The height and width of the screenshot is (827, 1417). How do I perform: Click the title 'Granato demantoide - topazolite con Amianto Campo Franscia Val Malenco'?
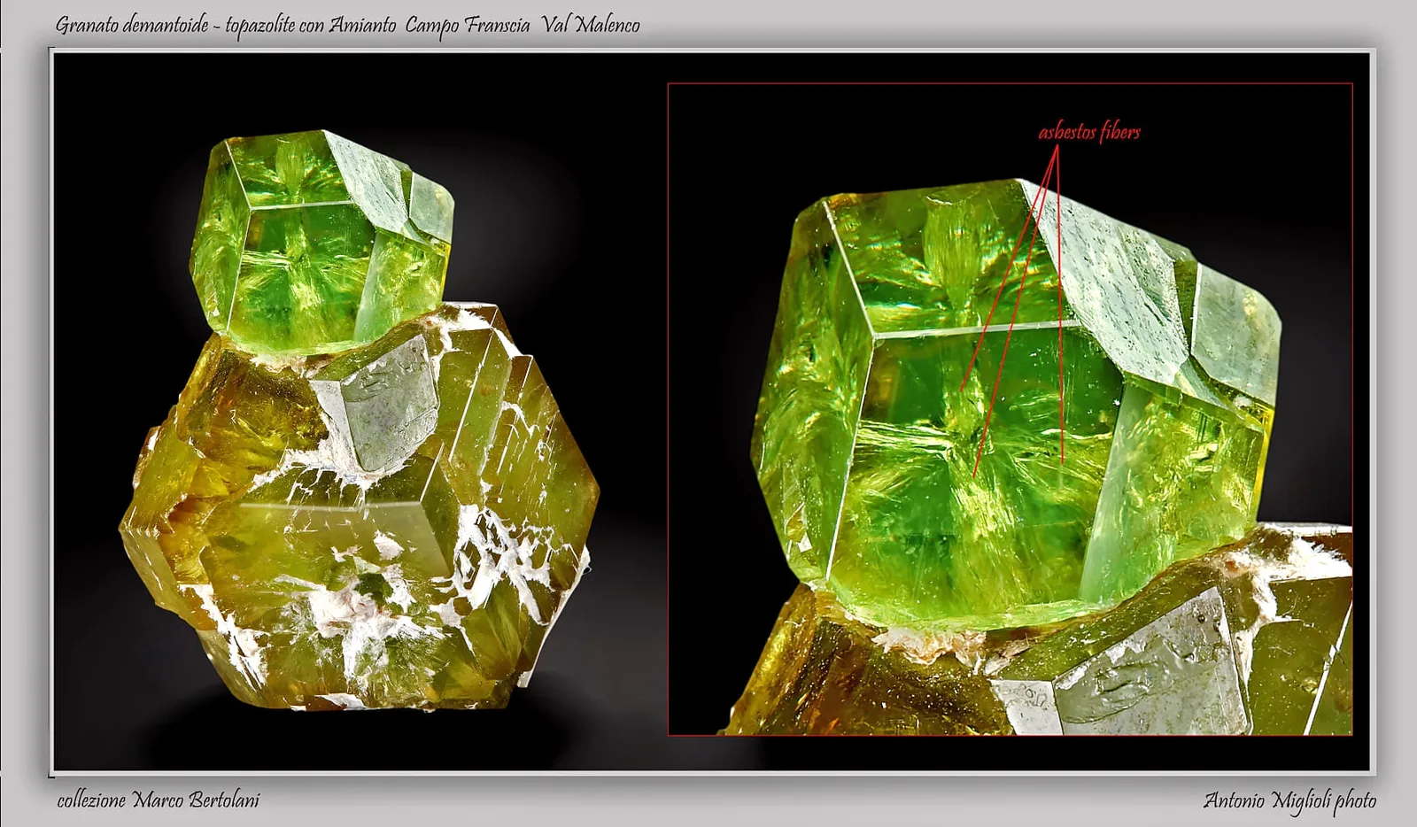pos(347,25)
